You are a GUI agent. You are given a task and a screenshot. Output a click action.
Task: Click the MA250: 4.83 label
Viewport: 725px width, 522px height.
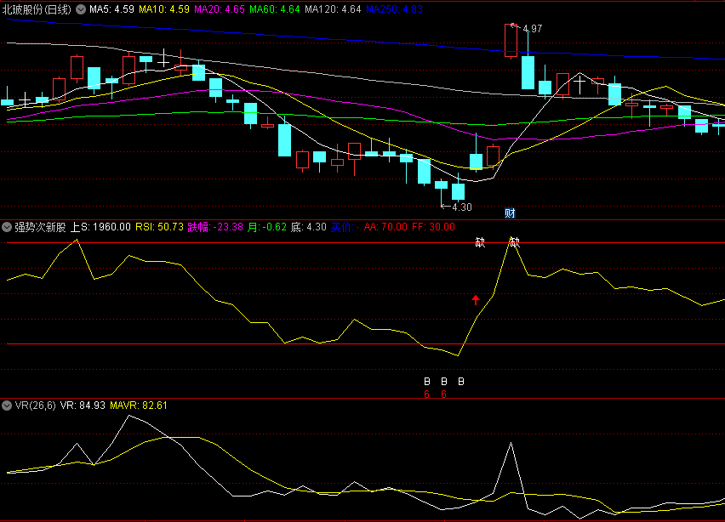(394, 9)
